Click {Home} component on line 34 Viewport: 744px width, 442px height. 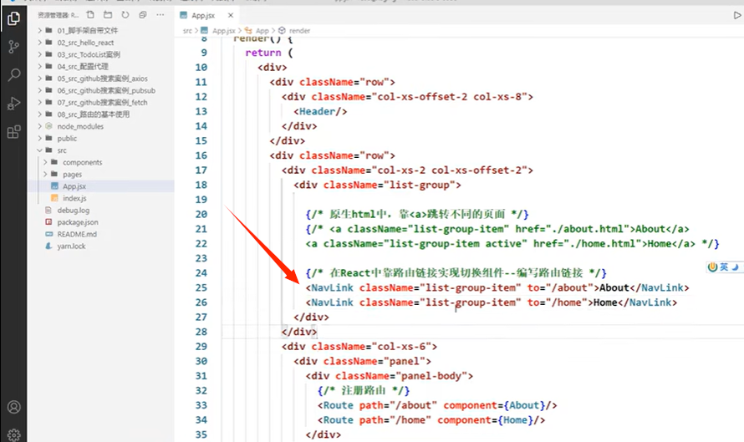click(515, 420)
